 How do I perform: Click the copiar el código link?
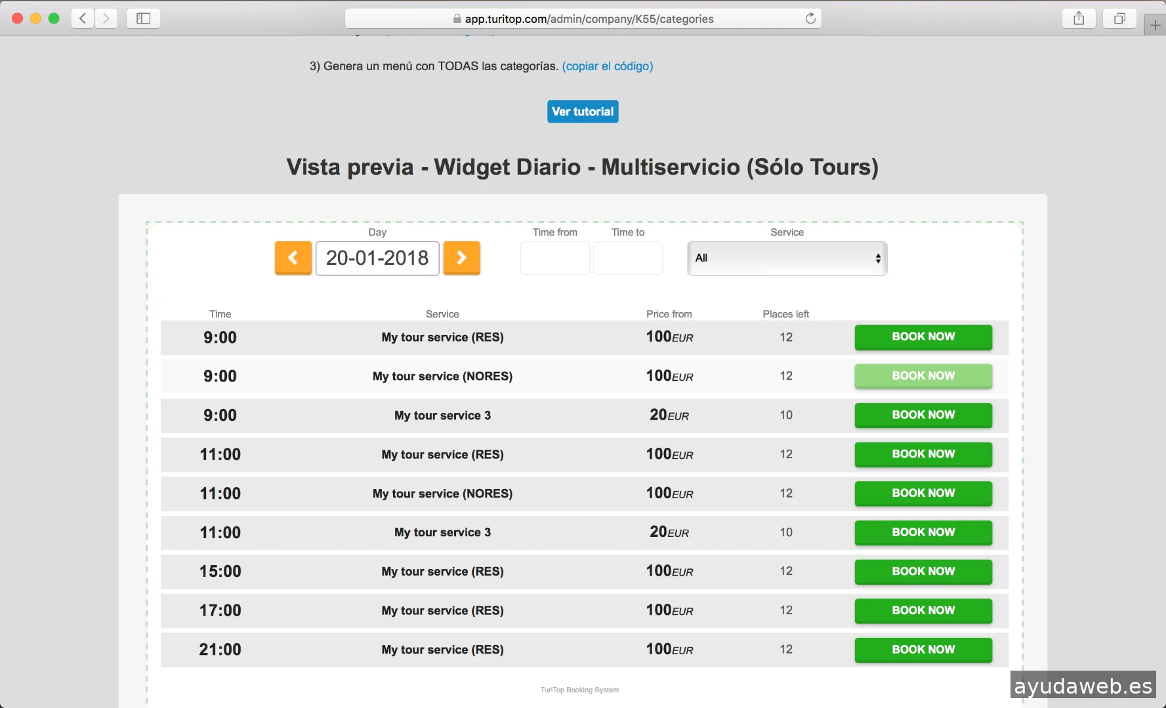(x=607, y=66)
